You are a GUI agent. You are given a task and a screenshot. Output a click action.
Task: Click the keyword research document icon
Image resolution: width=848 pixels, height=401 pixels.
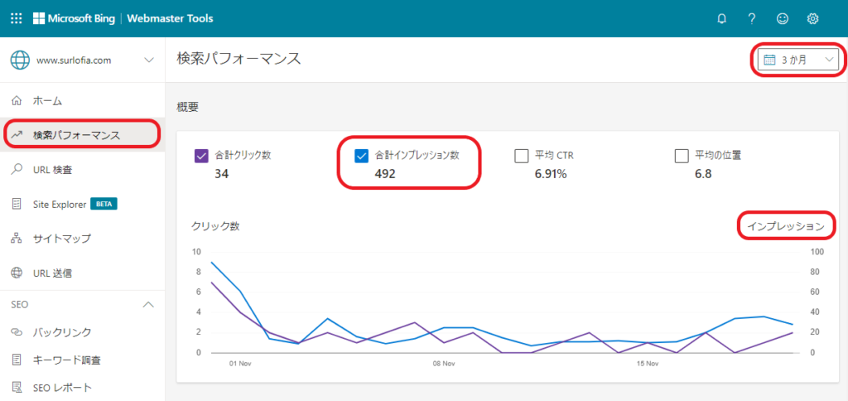point(17,360)
